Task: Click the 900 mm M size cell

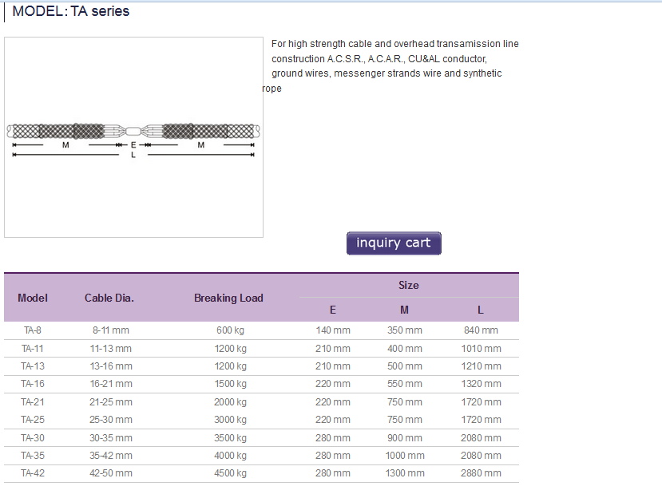Action: pyautogui.click(x=404, y=438)
